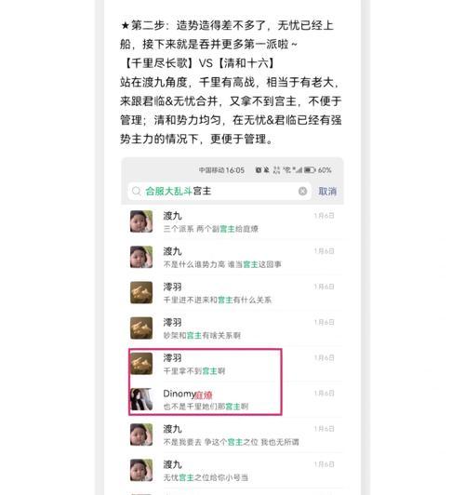Open 渡九 message 不是什么谁势力高
The height and width of the screenshot is (495, 465).
pyautogui.click(x=232, y=258)
